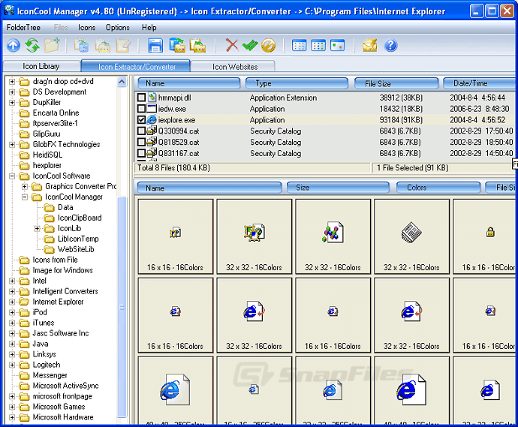This screenshot has width=518, height=427.
Task: Click the blue up-arrow toolbar icon
Action: click(x=14, y=45)
